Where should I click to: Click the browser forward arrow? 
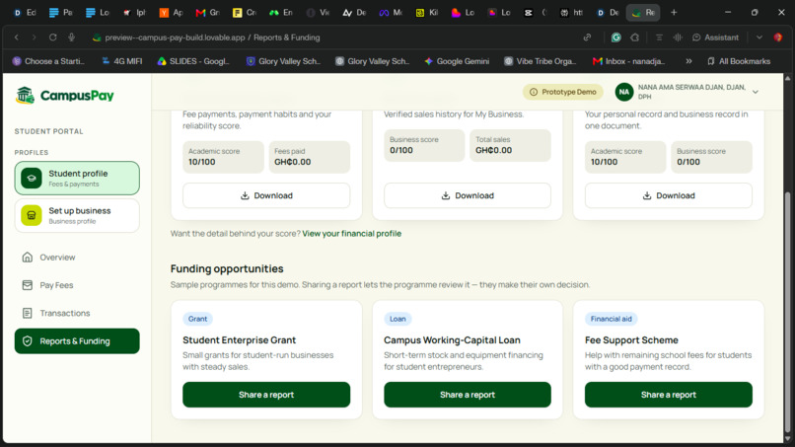[x=34, y=37]
